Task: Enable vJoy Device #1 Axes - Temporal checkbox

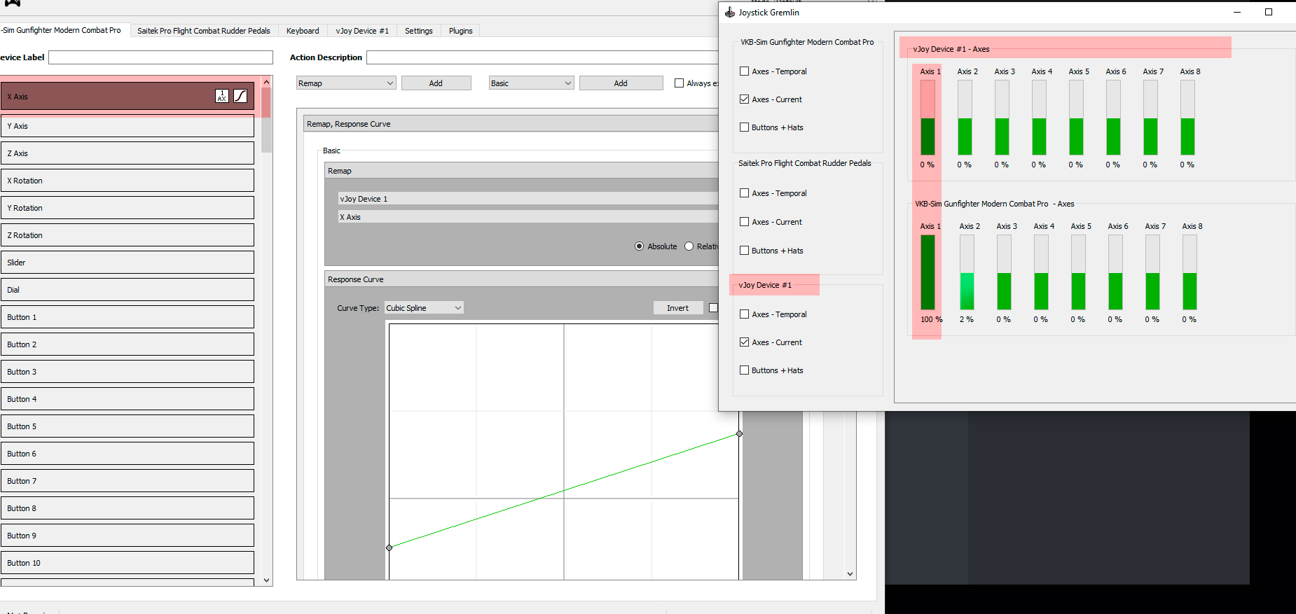Action: [745, 314]
